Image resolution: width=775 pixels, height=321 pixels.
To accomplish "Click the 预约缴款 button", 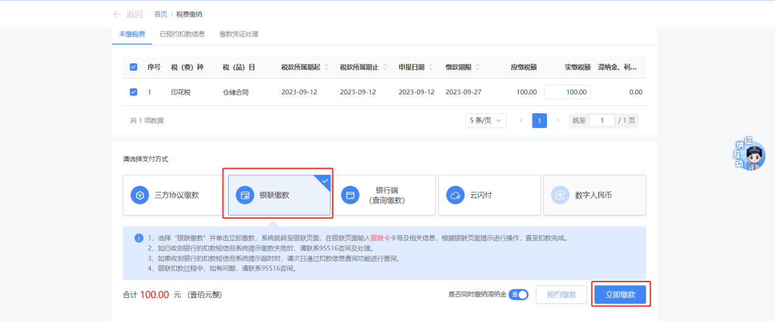I will (x=561, y=295).
